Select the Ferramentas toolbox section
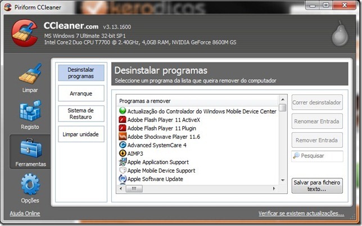Screen dimensions: 362x226 [x=30, y=152]
